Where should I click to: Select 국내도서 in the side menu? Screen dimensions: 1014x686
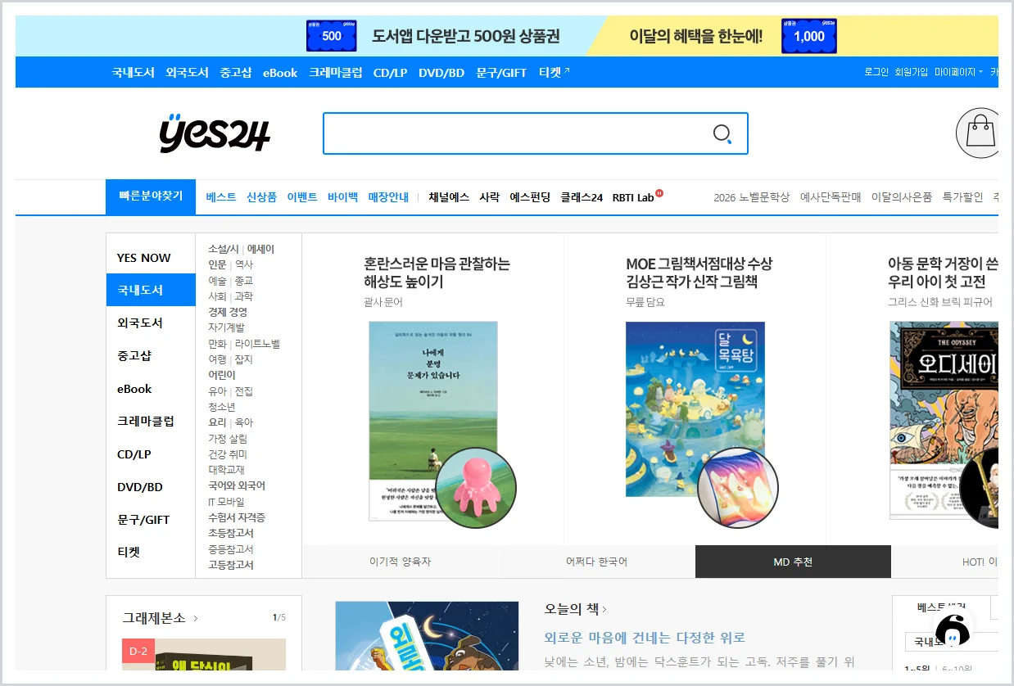[151, 290]
